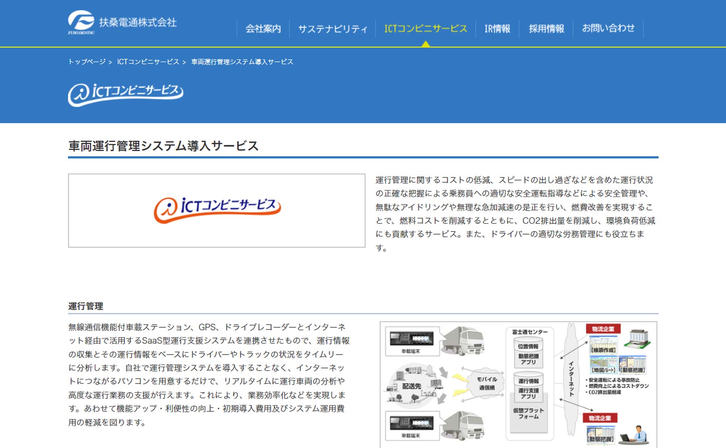
Task: Click the 運行支援アプリ box in diagram
Action: point(528,394)
